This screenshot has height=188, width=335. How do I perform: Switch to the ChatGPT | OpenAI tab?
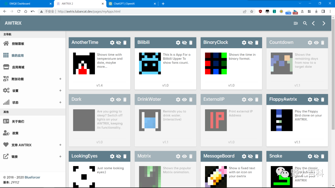click(132, 4)
